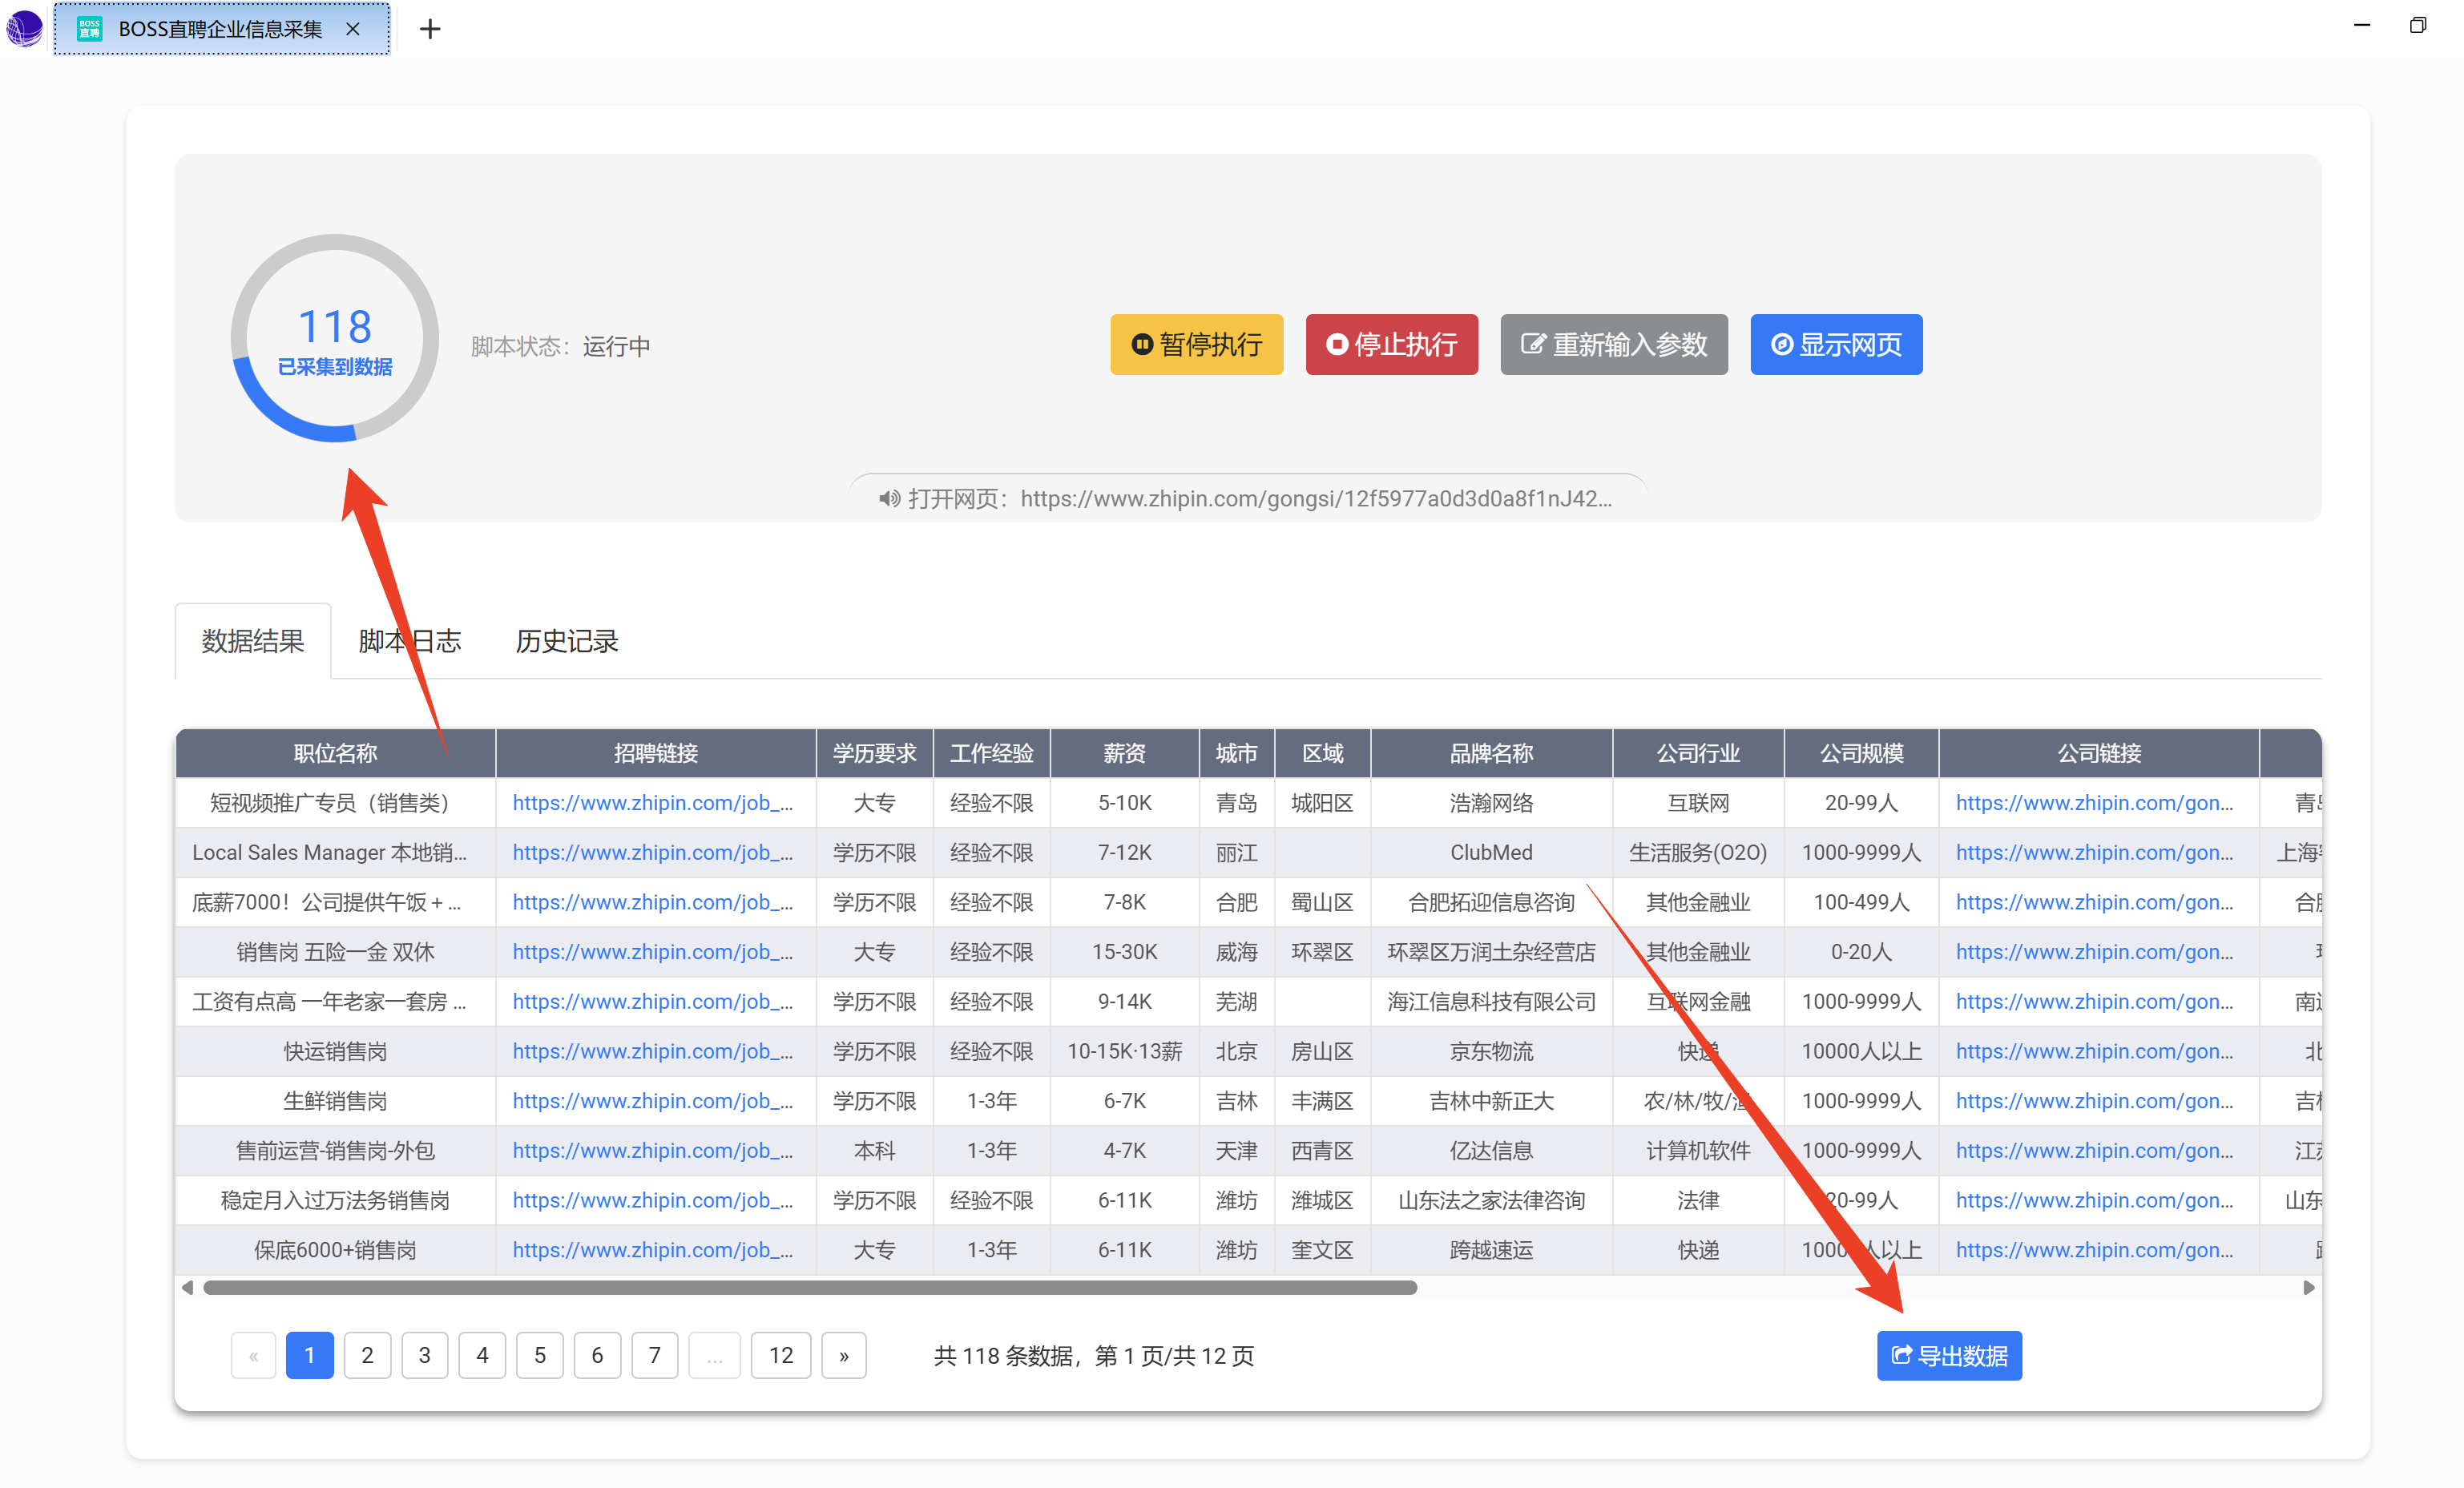The height and width of the screenshot is (1488, 2464).
Task: Minimize the application window
Action: pos(2362,25)
